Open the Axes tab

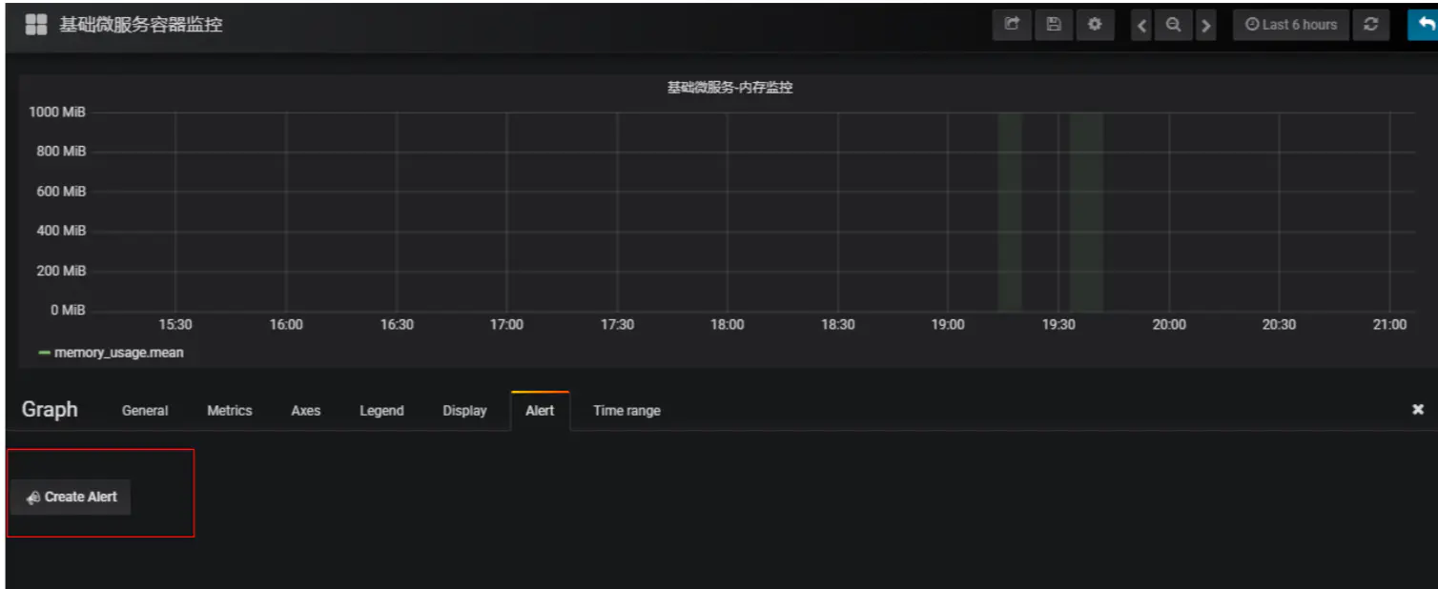click(x=305, y=411)
